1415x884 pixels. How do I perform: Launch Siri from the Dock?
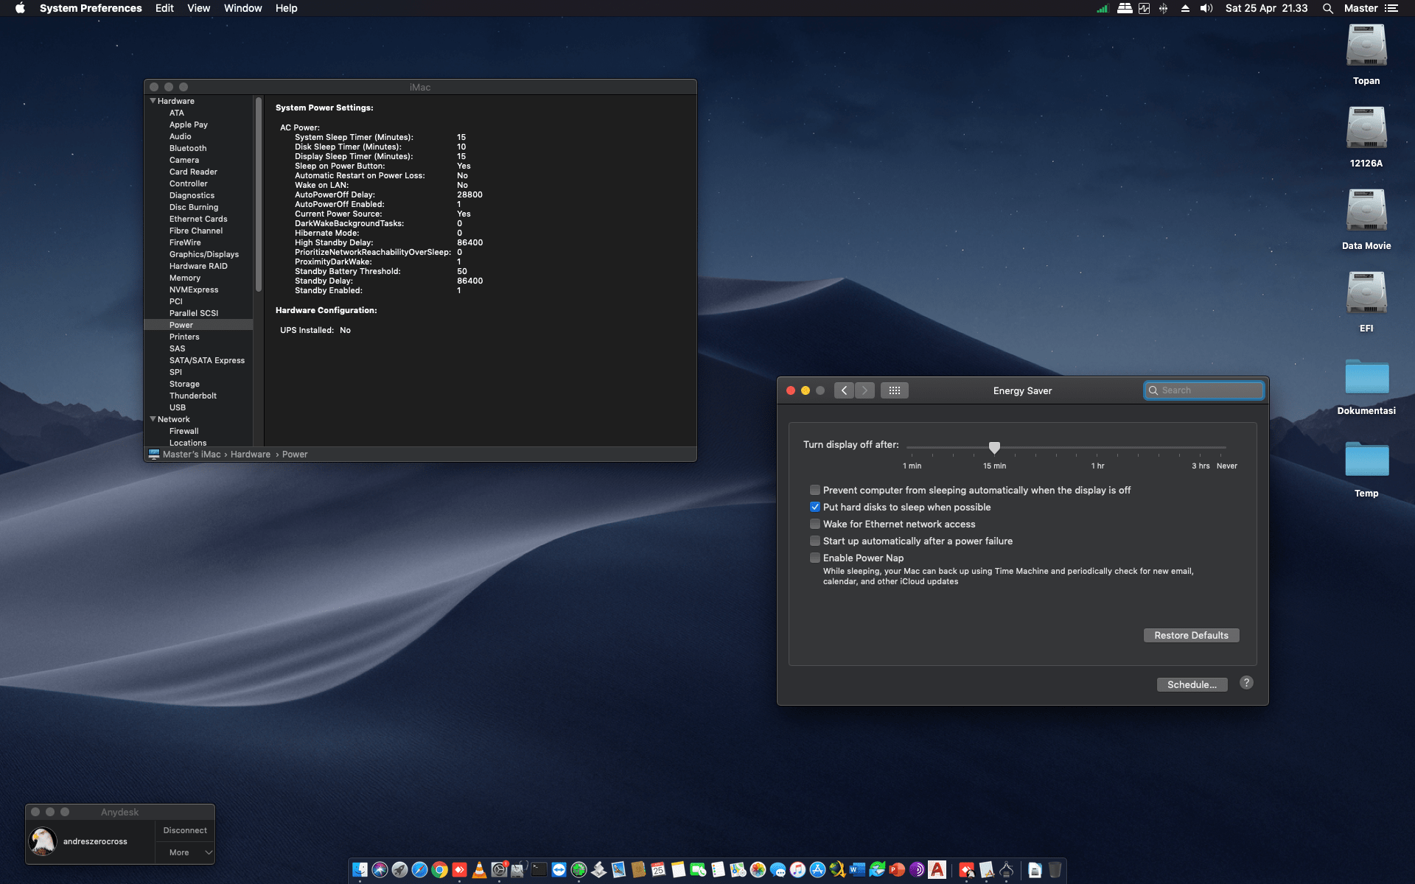click(380, 870)
